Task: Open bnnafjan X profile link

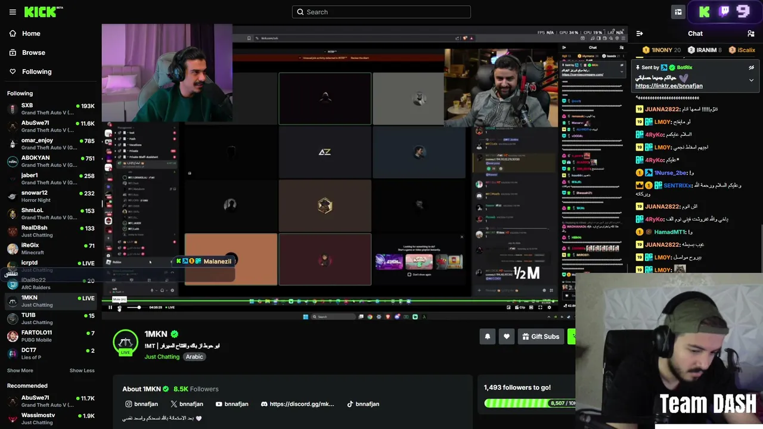Action: click(x=187, y=404)
